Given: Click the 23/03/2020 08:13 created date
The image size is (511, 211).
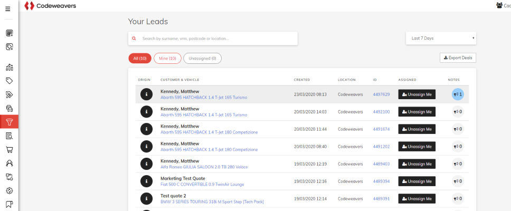Looking at the screenshot, I should [310, 94].
